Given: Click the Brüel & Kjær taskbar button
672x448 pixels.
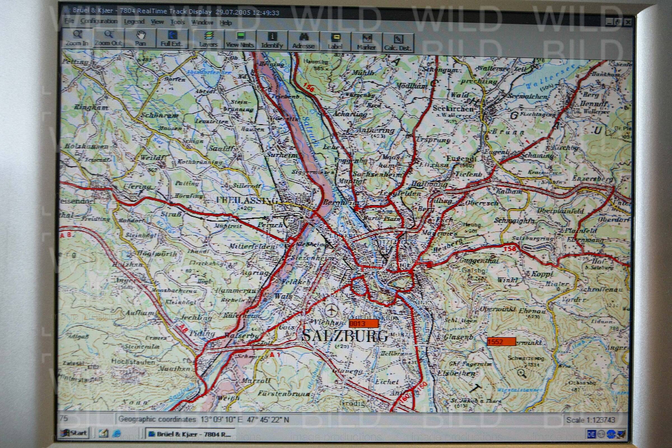Looking at the screenshot, I should point(190,435).
